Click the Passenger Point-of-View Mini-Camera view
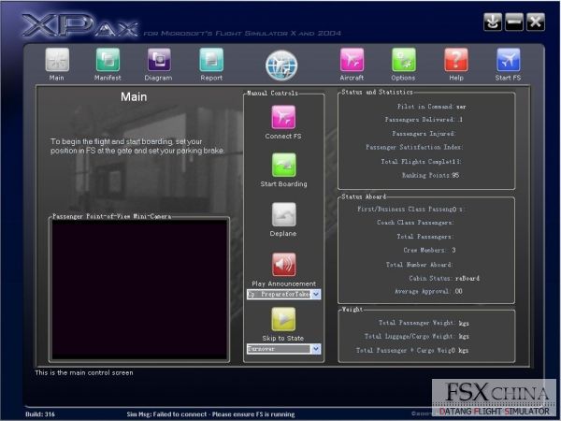The width and height of the screenshot is (561, 421). (139, 289)
